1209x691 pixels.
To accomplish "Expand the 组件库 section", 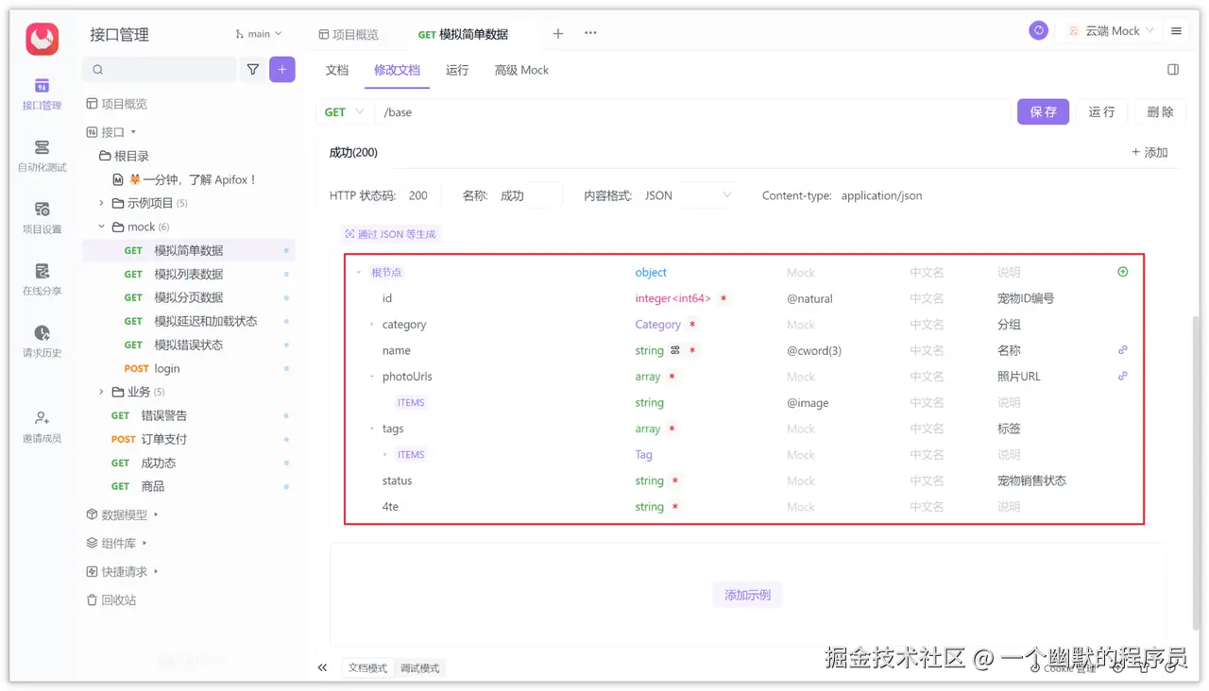I will 117,543.
